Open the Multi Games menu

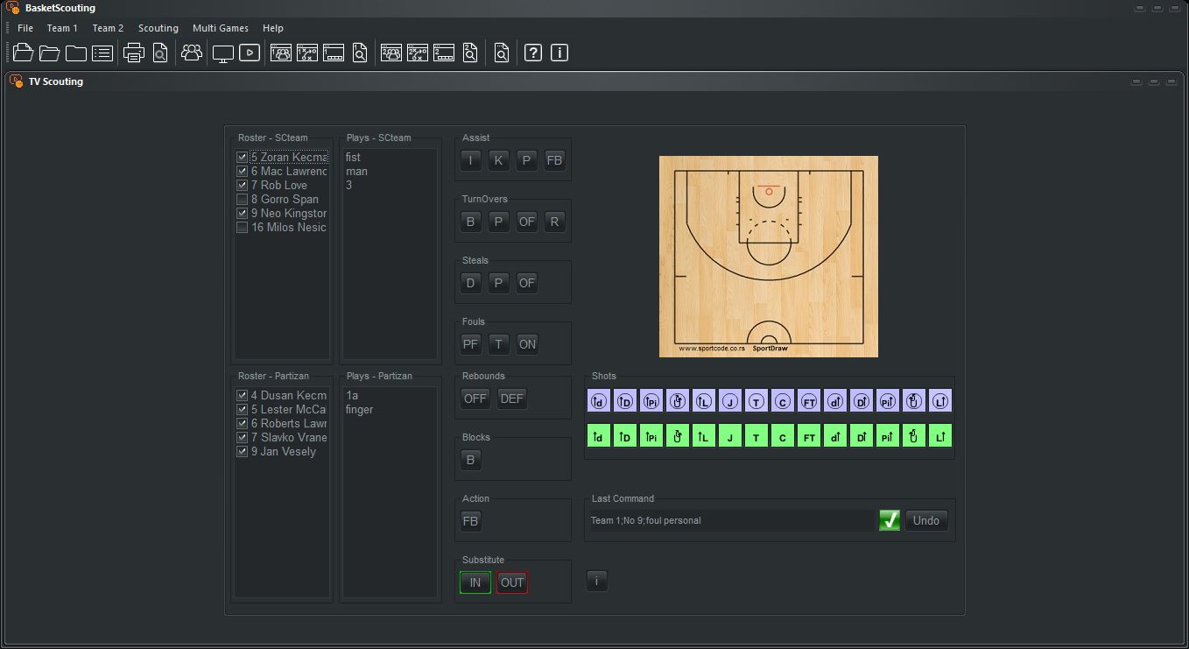[x=221, y=28]
